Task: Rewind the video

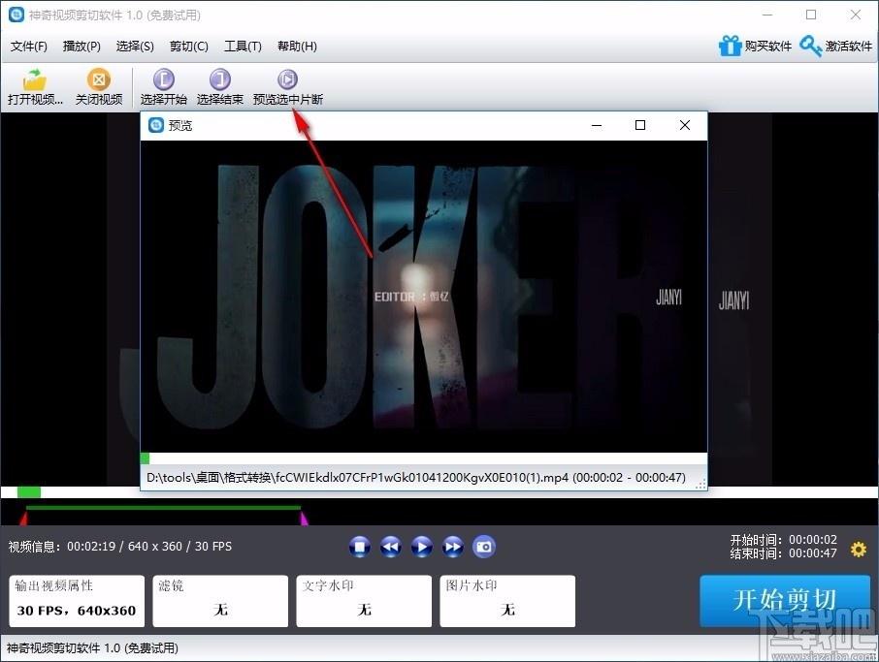Action: point(391,547)
